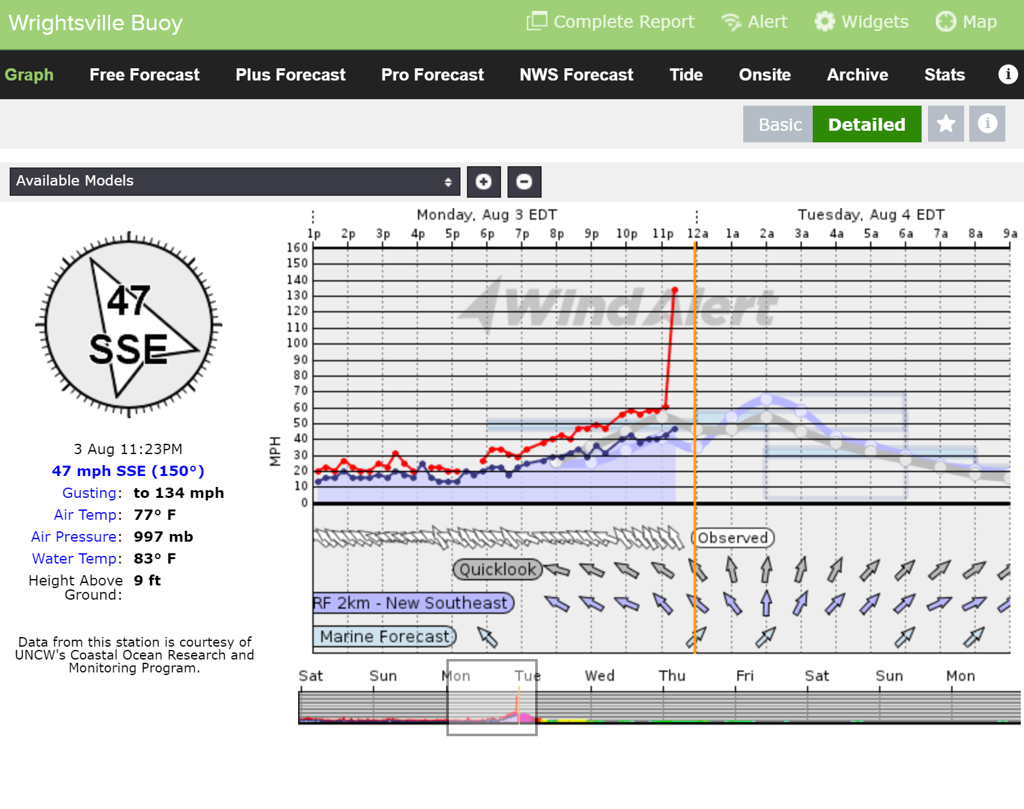Click the UNCW data courtesy text
The width and height of the screenshot is (1024, 809).
tap(135, 655)
